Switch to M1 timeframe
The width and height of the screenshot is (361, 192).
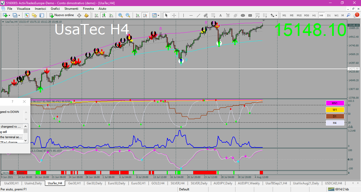coord(284,15)
